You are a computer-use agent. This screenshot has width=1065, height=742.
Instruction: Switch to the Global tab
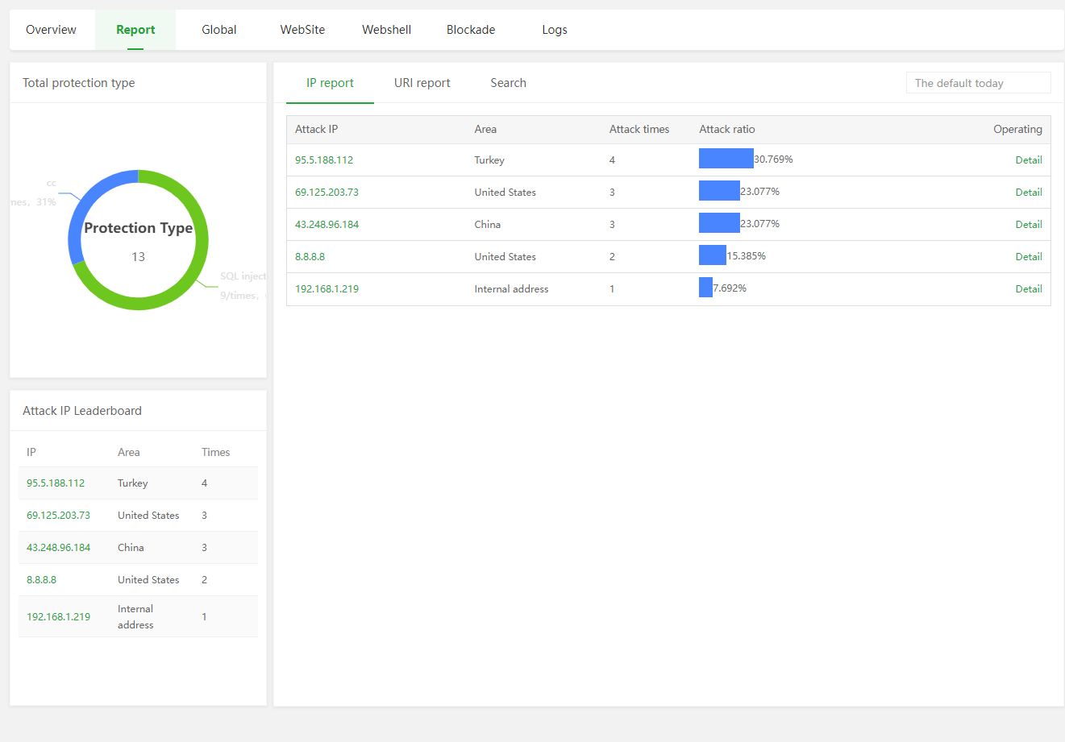(x=218, y=30)
